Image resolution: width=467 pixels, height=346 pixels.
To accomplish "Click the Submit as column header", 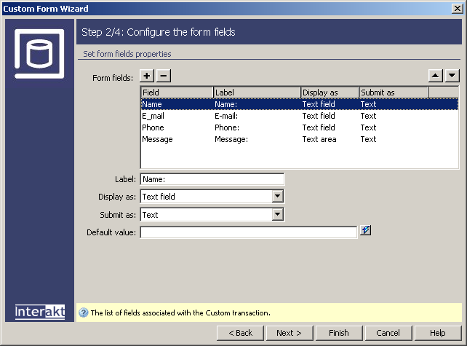I will coord(393,93).
